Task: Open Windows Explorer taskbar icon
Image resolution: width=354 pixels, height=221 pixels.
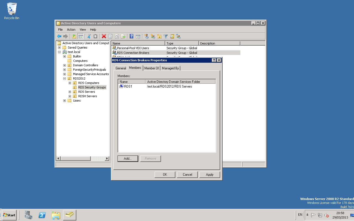Action: 56,215
